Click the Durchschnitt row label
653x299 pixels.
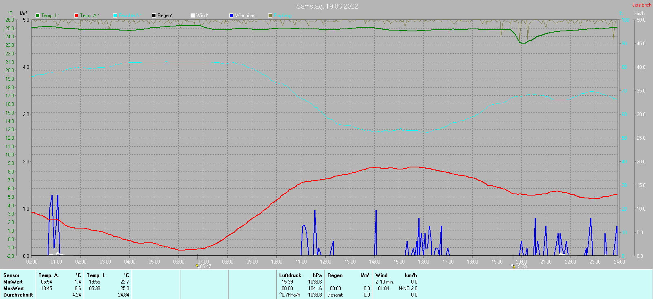18,295
